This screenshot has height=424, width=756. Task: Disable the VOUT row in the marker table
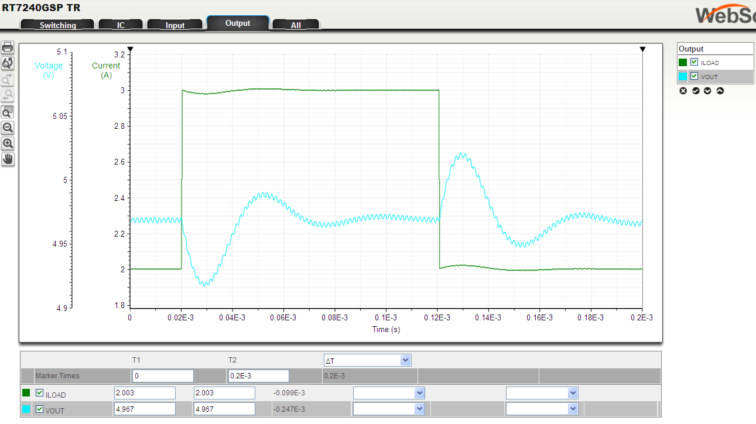pyautogui.click(x=39, y=409)
